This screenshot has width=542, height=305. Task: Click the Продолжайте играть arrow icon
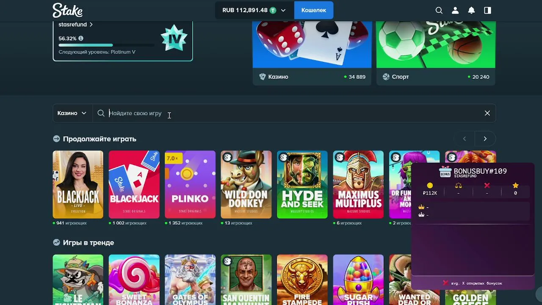(x=56, y=139)
